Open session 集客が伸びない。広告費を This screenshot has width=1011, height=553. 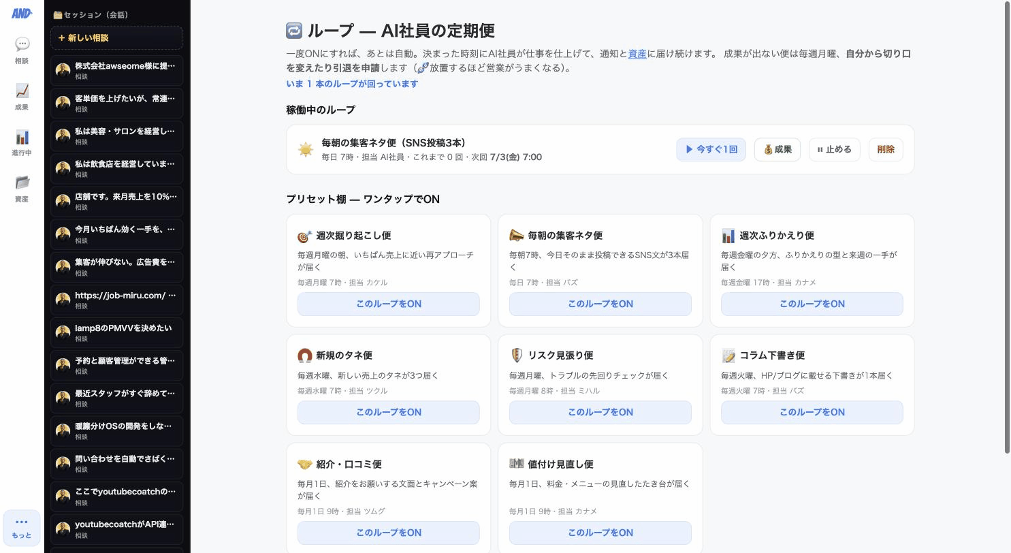[x=116, y=266]
